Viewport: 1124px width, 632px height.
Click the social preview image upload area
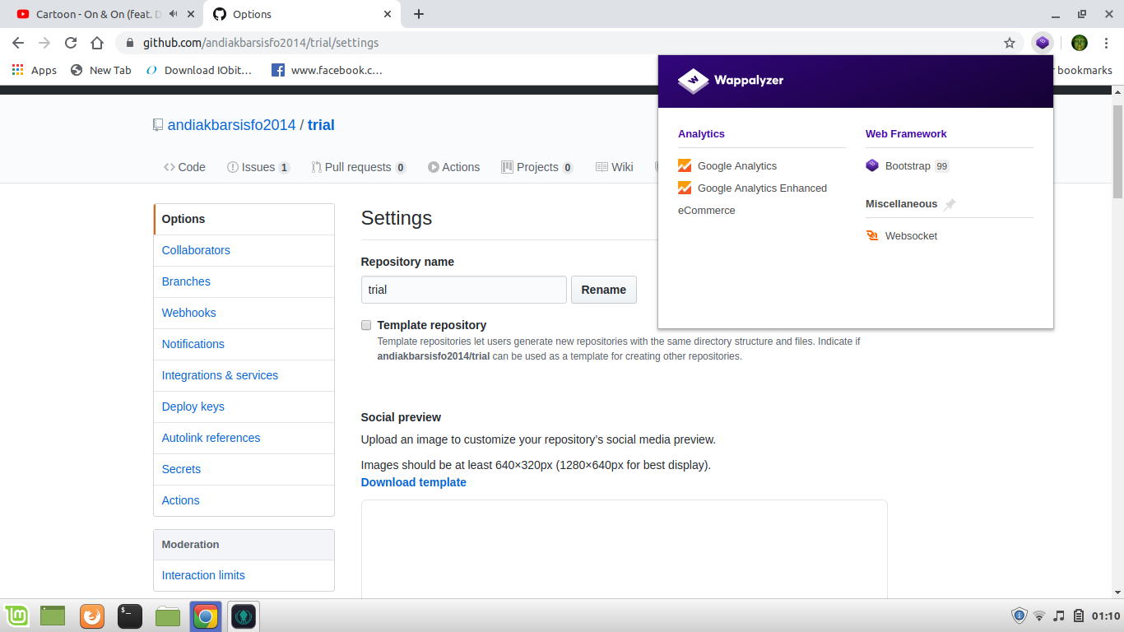click(x=624, y=549)
